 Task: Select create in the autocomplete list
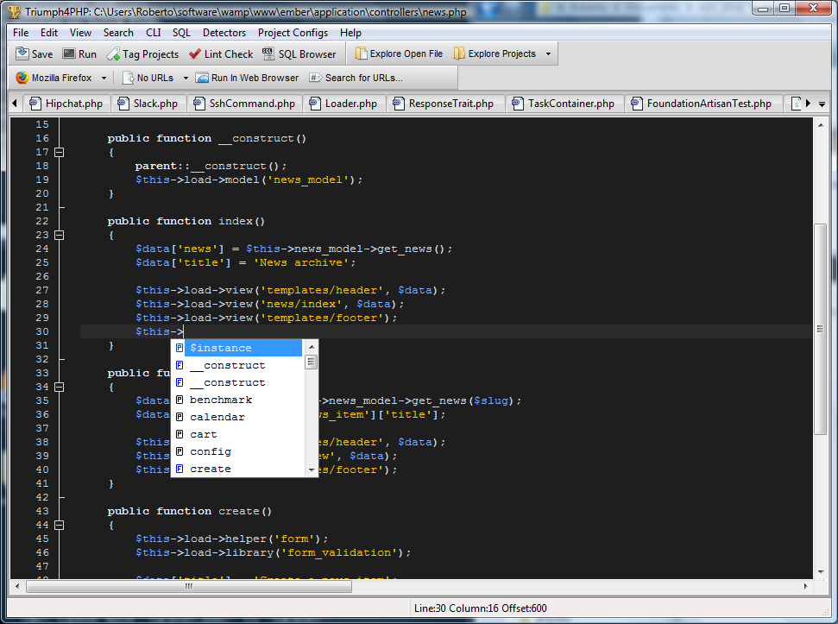click(238, 469)
